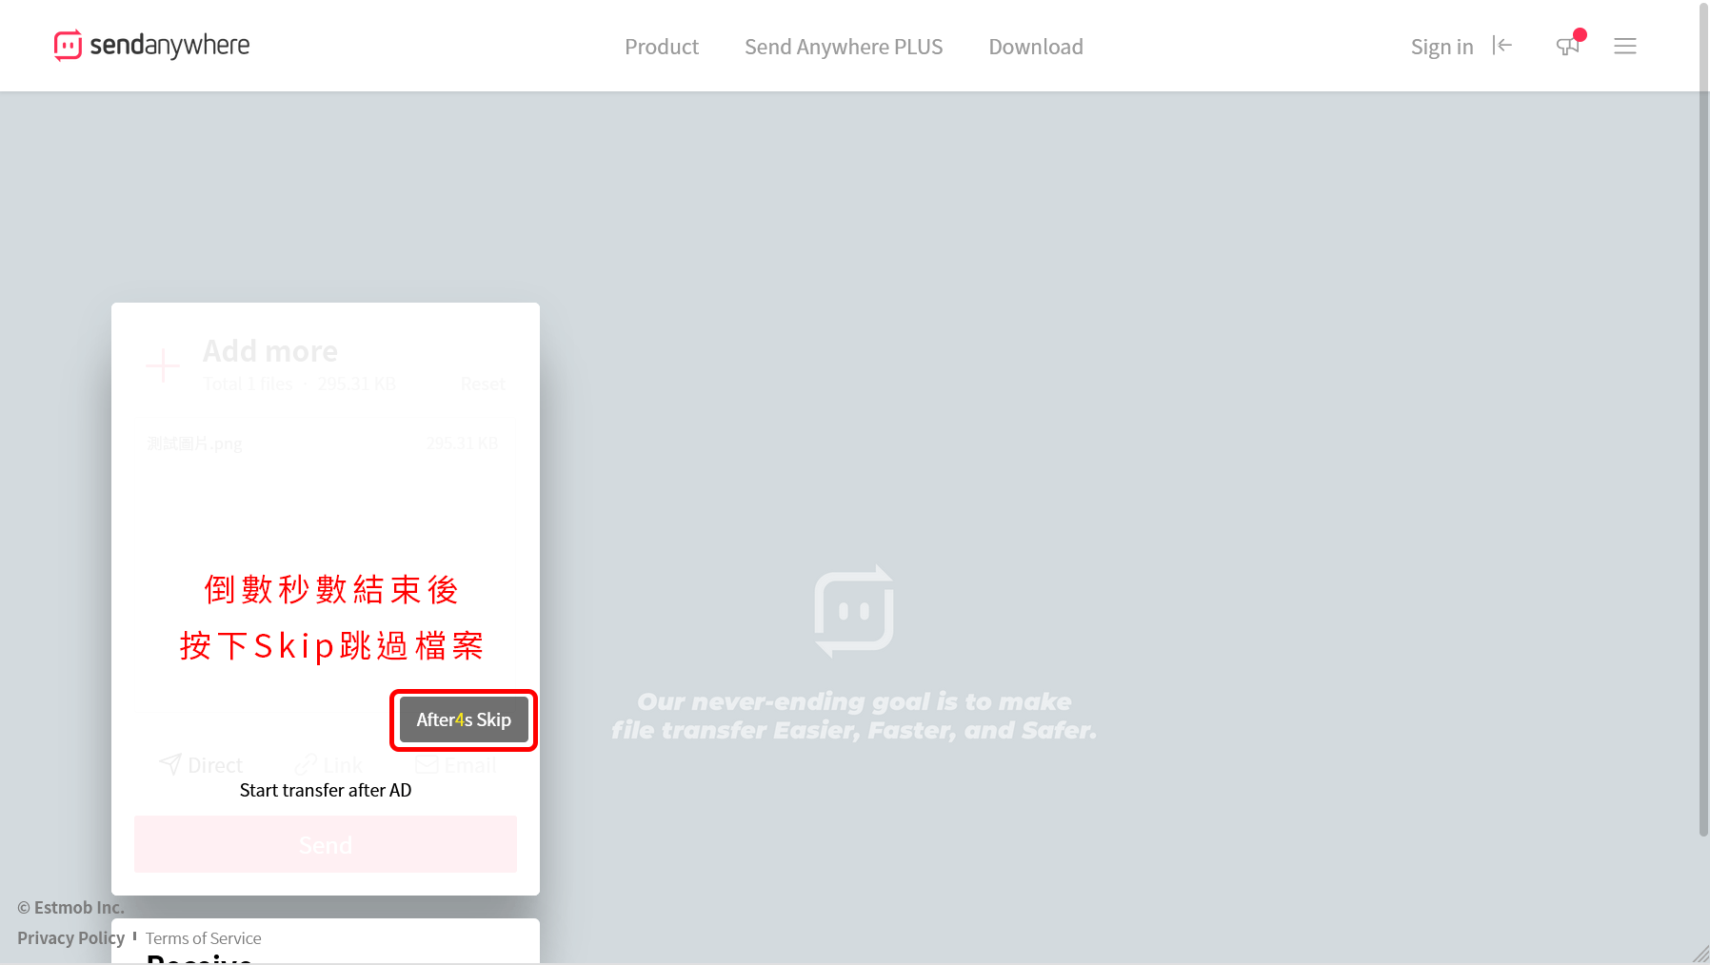The height and width of the screenshot is (965, 1710).
Task: Click the paper plane Direct icon
Action: coord(170,764)
